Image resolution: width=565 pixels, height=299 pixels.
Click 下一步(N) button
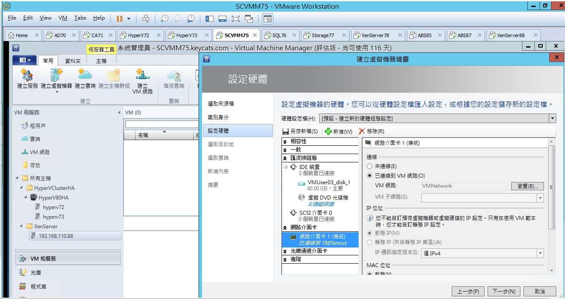tap(504, 291)
